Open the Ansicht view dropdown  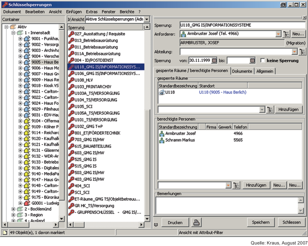pos(147,19)
